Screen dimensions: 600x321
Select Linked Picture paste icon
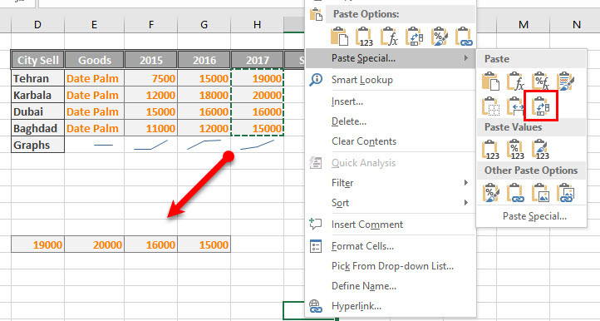pos(566,193)
